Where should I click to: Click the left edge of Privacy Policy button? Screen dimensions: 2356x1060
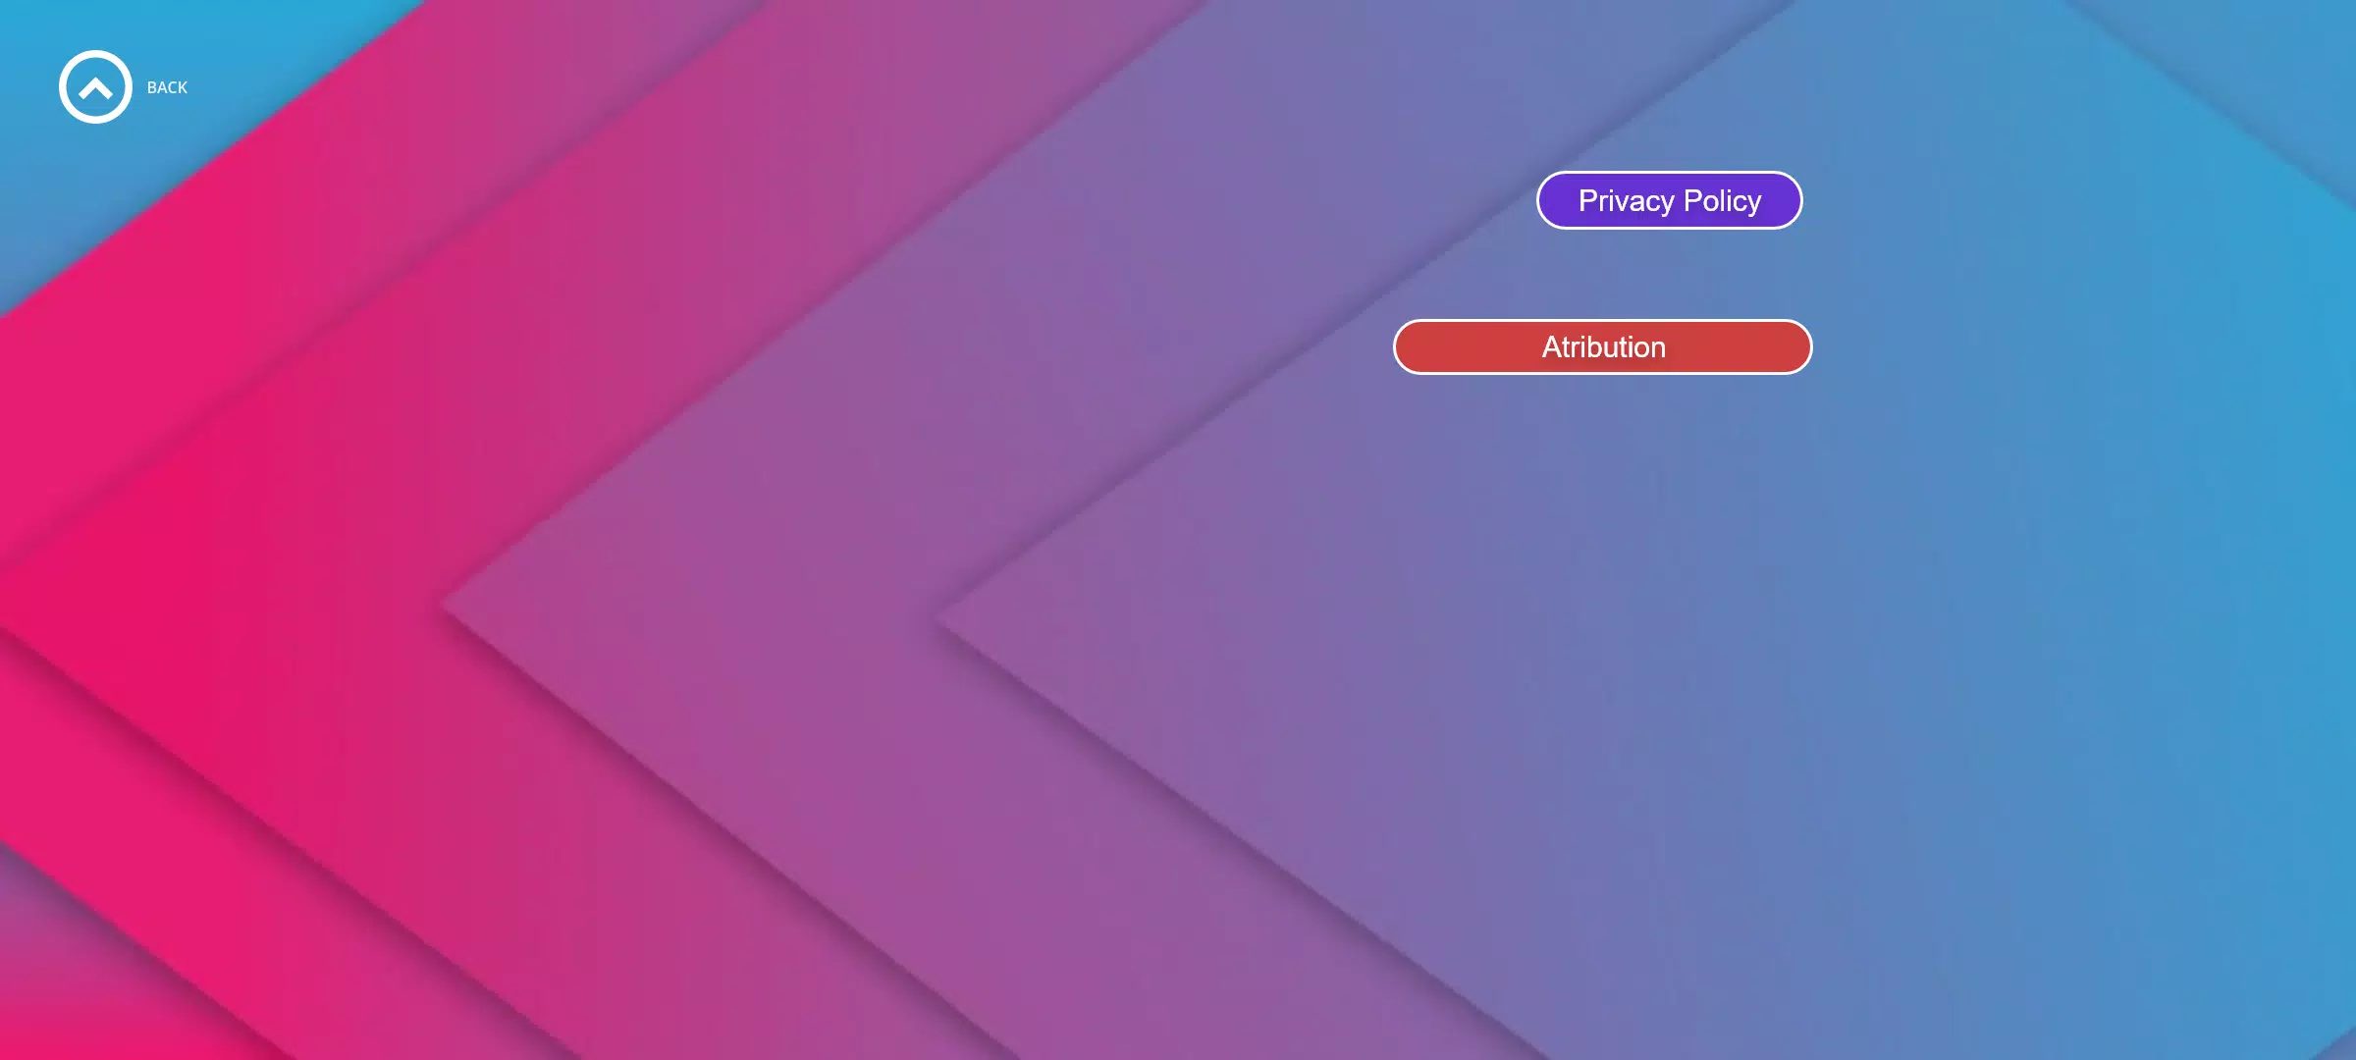1554,200
